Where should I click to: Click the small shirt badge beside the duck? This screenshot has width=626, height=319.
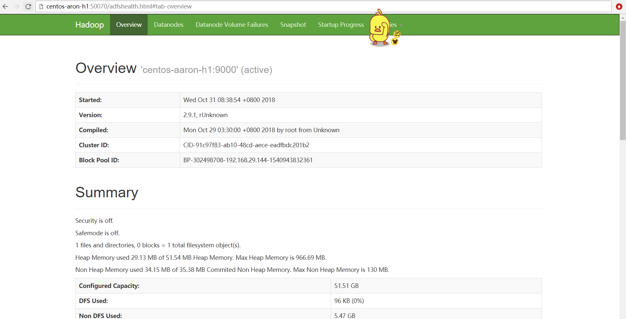pos(395,42)
